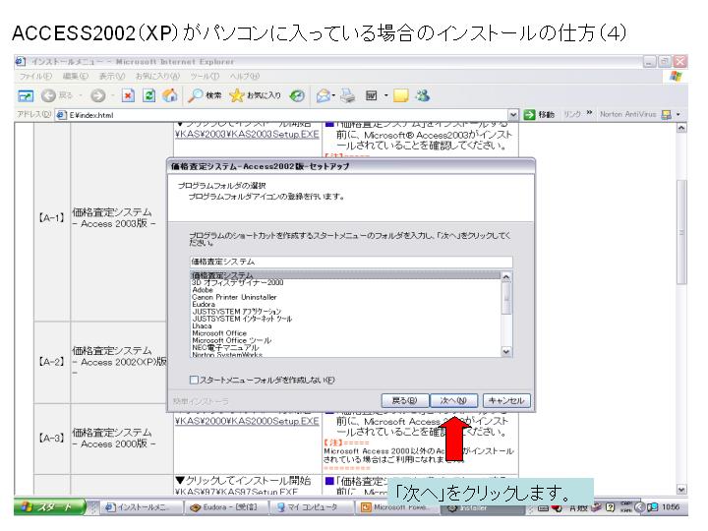Click the History/Media round icon
This screenshot has height=531, width=708.
pos(297,95)
